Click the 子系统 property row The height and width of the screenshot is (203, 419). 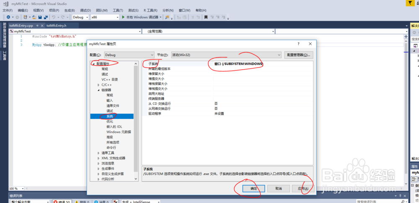[x=228, y=64]
